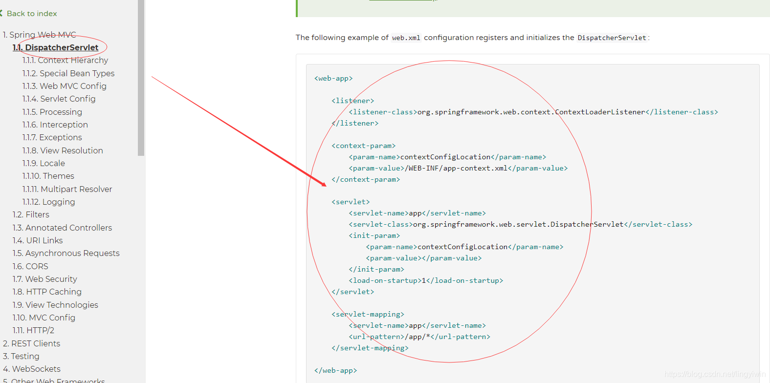
Task: Open 1.3. Annotated Controllers
Action: [62, 228]
